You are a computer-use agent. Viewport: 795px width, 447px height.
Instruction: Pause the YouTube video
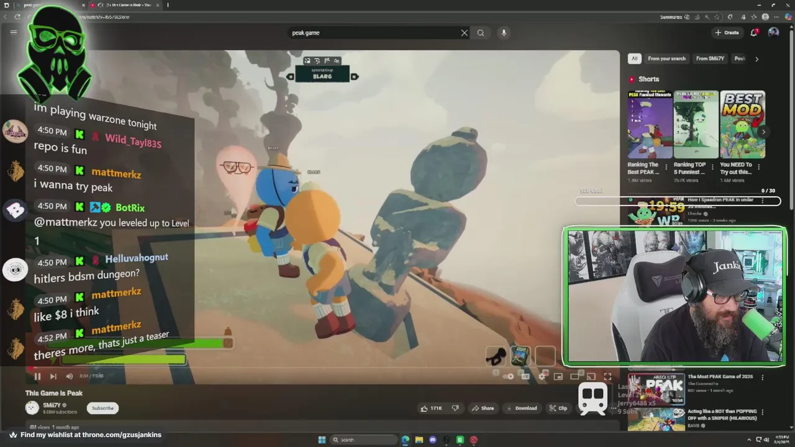point(37,376)
